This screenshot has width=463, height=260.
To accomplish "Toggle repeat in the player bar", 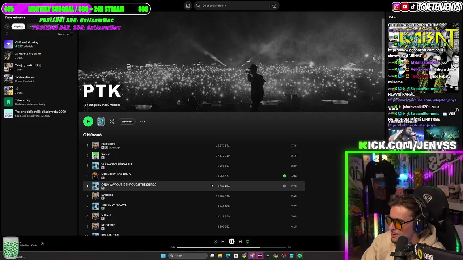I will (x=247, y=242).
